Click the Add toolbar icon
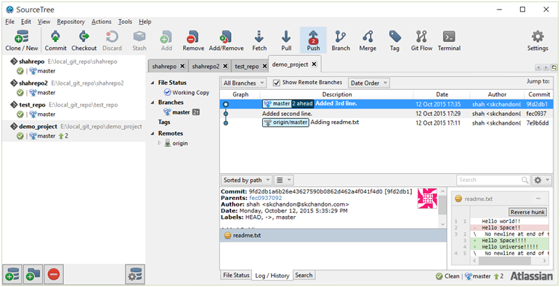 click(x=166, y=40)
